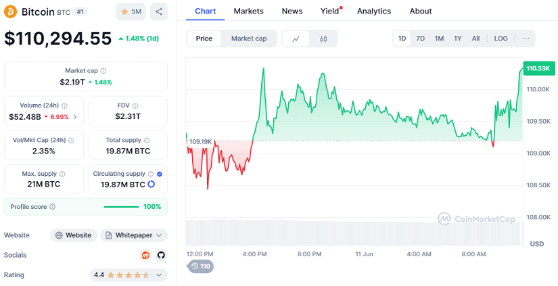Click the $110,294.55 price text

pos(58,38)
